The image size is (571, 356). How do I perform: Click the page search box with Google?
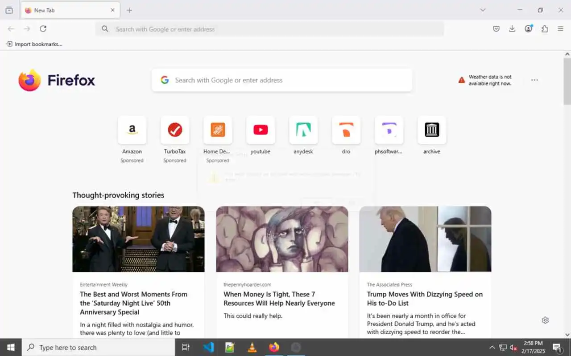point(282,80)
